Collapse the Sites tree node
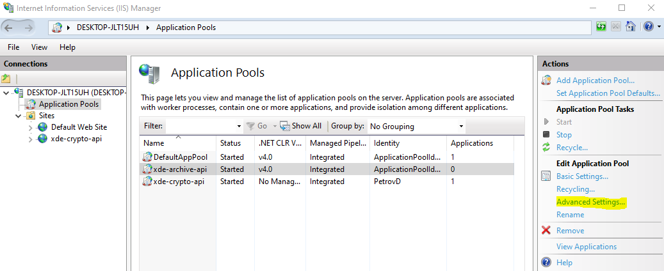The image size is (664, 271). (18, 116)
